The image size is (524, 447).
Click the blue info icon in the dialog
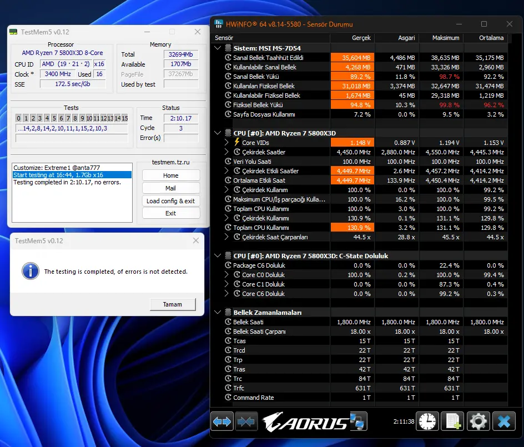pyautogui.click(x=31, y=271)
